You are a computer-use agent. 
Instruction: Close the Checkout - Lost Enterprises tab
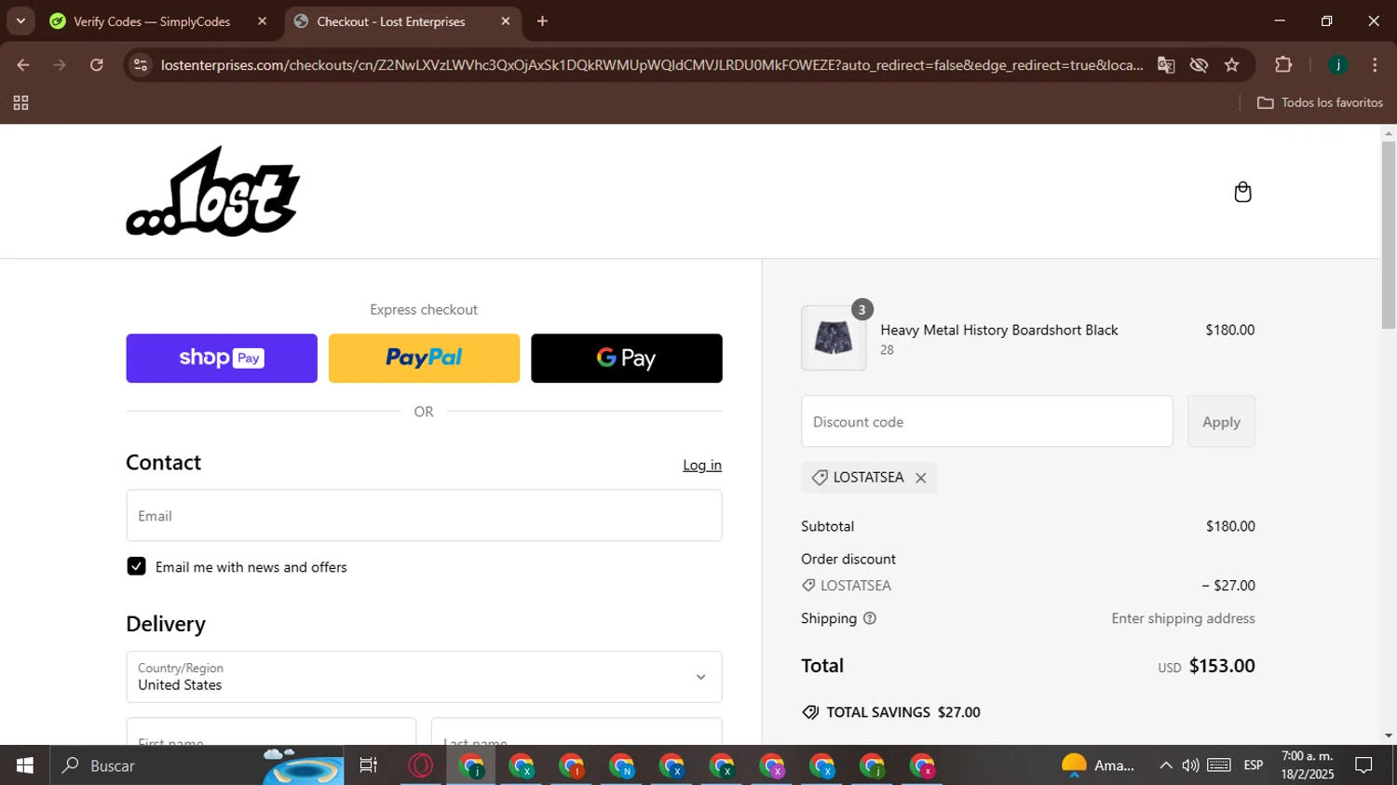(506, 21)
